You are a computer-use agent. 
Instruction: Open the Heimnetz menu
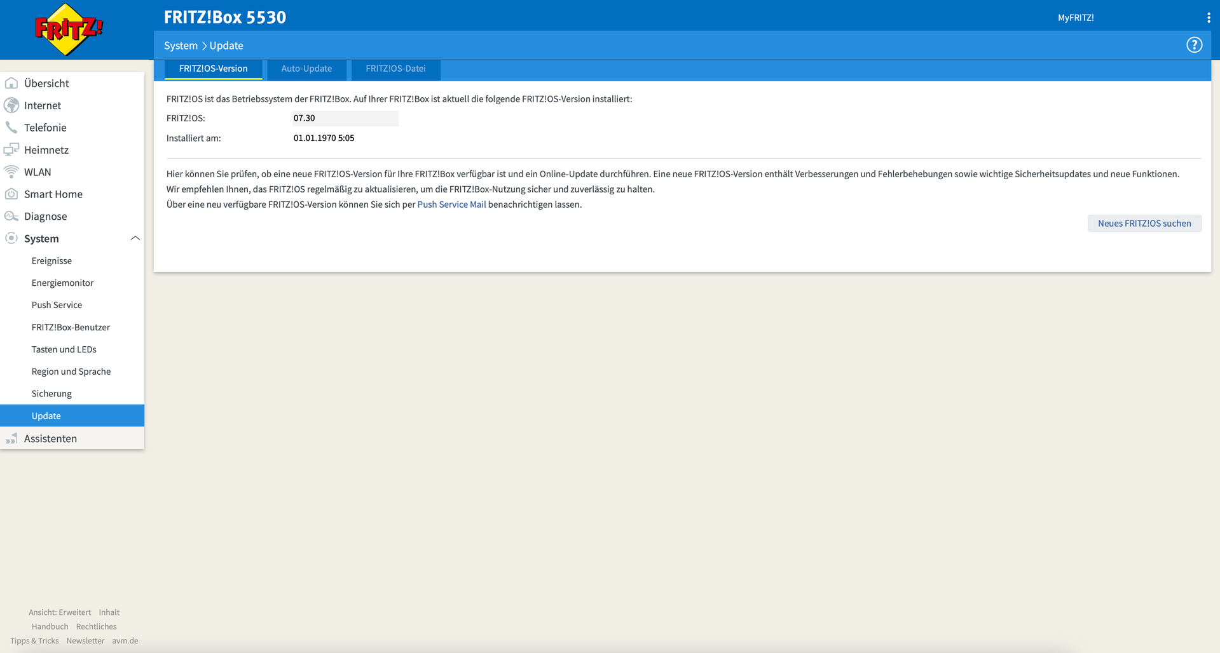coord(46,150)
